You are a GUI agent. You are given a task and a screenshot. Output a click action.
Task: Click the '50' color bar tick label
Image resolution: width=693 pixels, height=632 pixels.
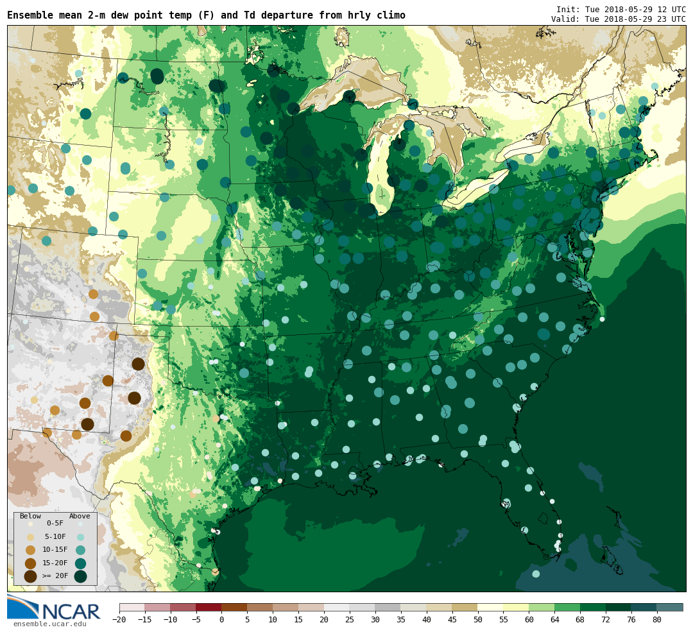tap(478, 620)
